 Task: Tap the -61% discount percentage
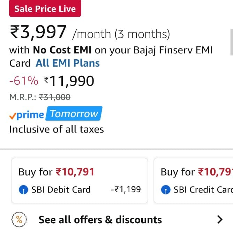[x=24, y=81]
